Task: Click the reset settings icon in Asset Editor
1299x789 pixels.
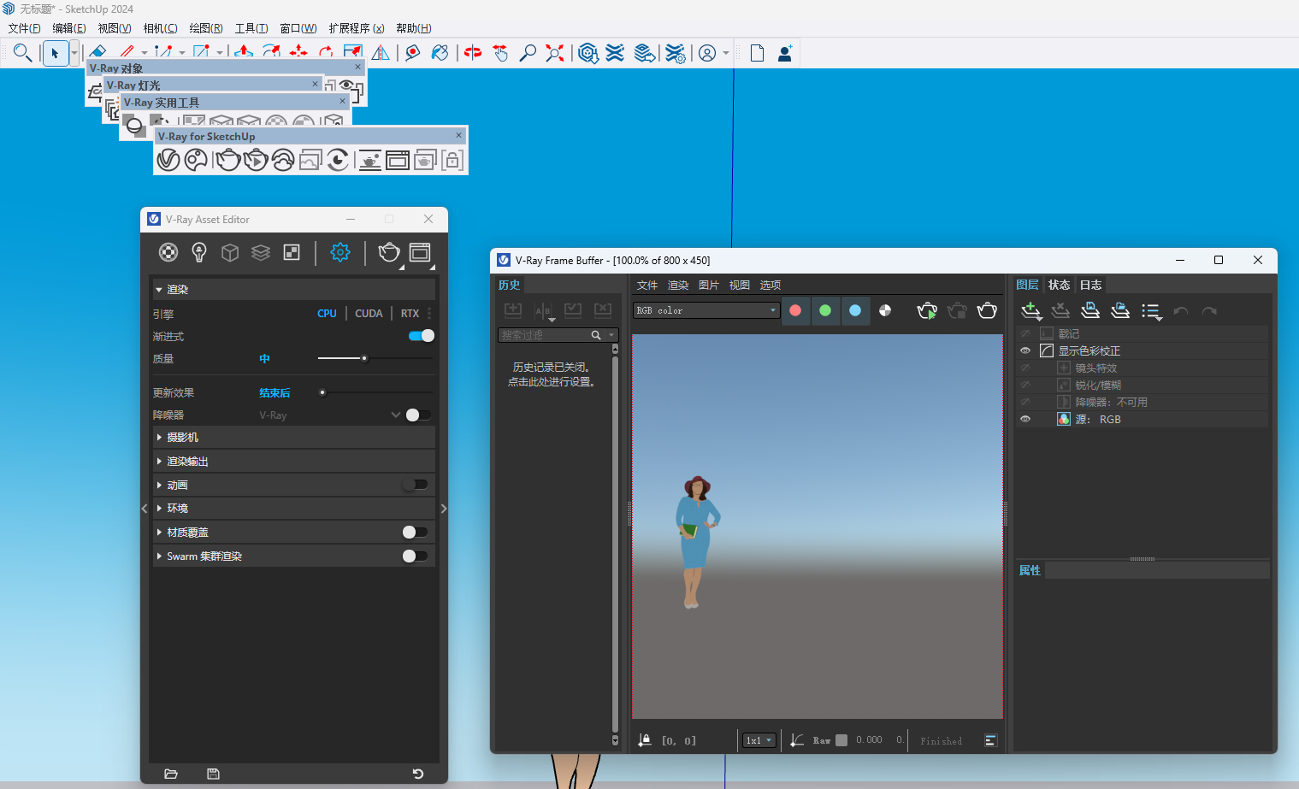Action: (x=418, y=774)
